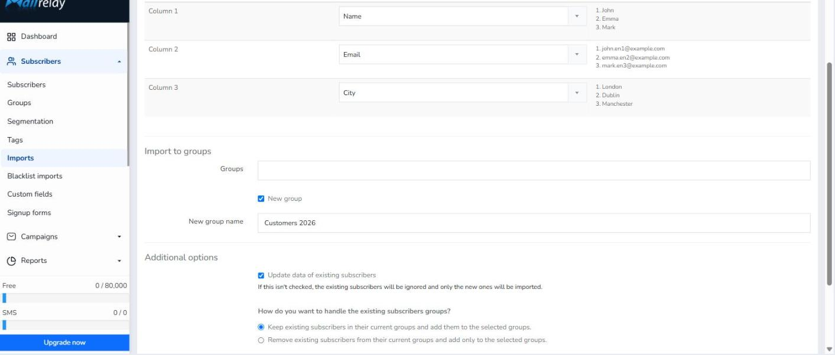Click the Reports pie chart icon
835x355 pixels.
[x=11, y=260]
